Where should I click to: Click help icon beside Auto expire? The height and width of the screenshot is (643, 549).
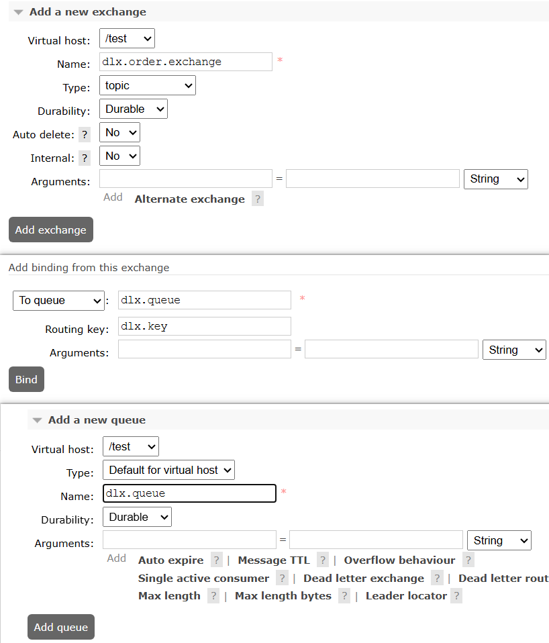(x=217, y=560)
